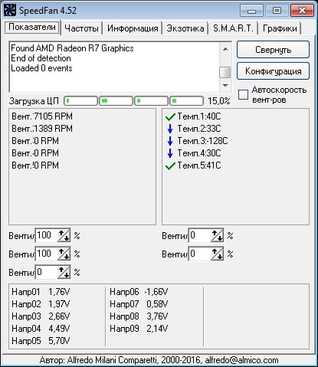Click the green checkmark beside Темп.1:40C
This screenshot has width=318, height=367.
(x=170, y=117)
